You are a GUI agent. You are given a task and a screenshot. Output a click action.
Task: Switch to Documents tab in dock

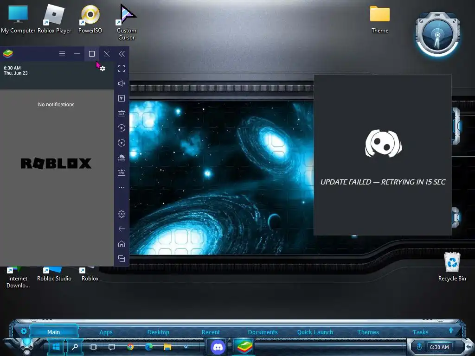[263, 332]
